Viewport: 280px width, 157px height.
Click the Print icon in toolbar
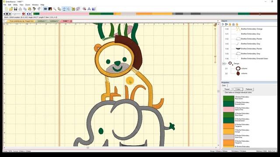tap(20, 9)
